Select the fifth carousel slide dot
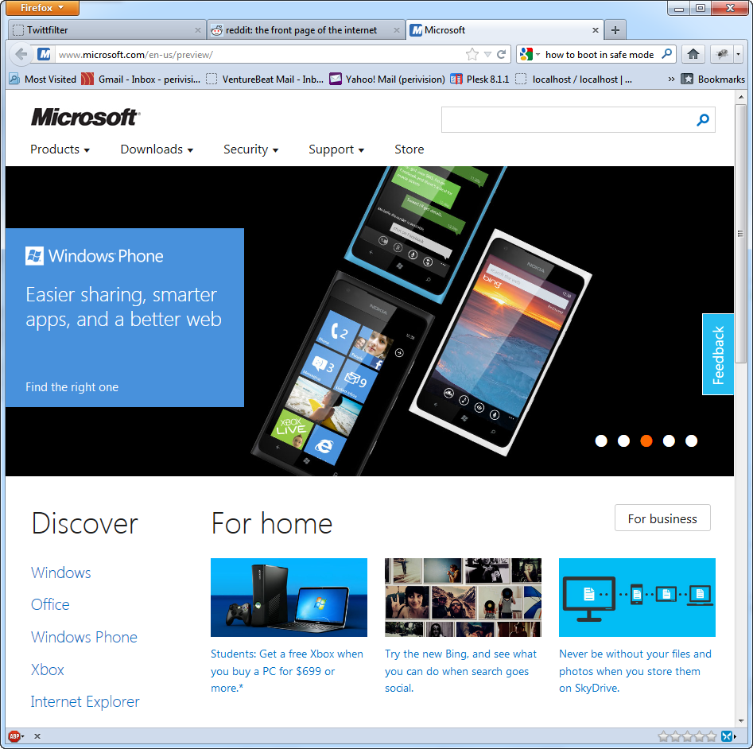The height and width of the screenshot is (749, 753). tap(691, 440)
